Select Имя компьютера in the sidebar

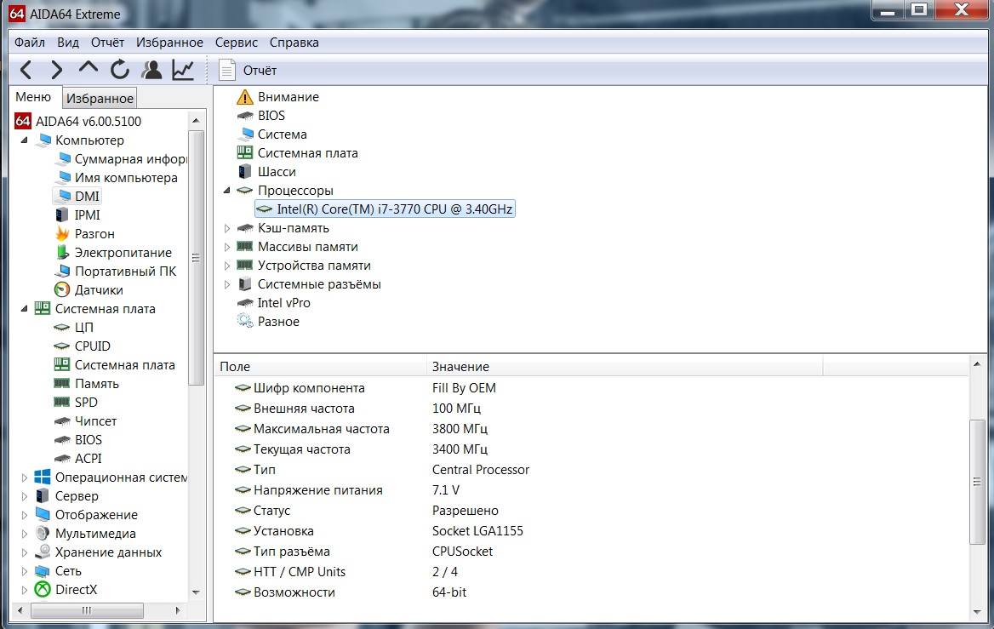(x=117, y=178)
